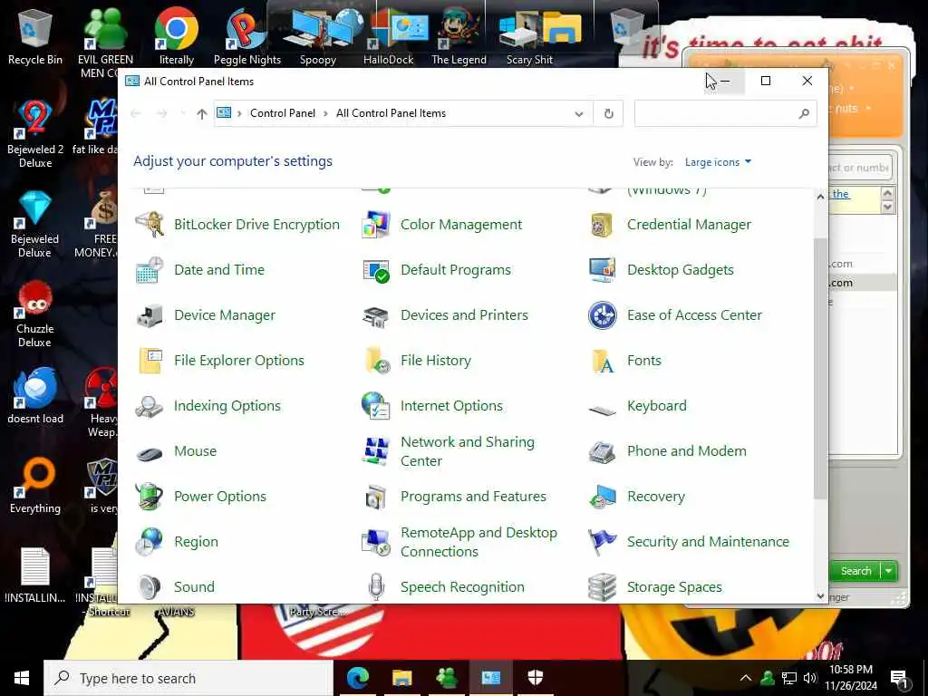
Task: Open Internet Options icon
Action: 376,406
